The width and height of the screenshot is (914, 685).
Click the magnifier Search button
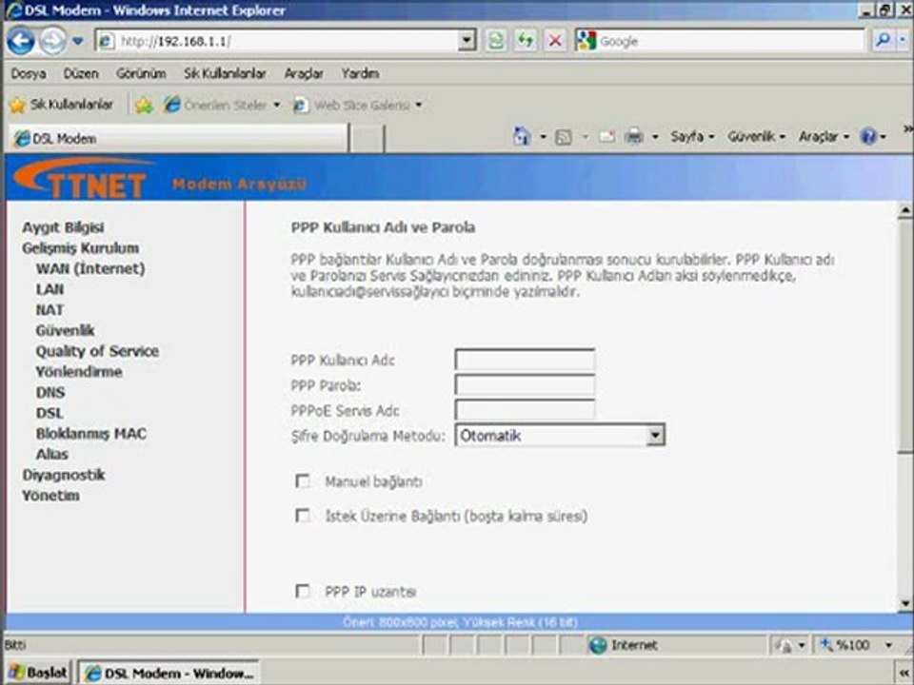pyautogui.click(x=883, y=41)
